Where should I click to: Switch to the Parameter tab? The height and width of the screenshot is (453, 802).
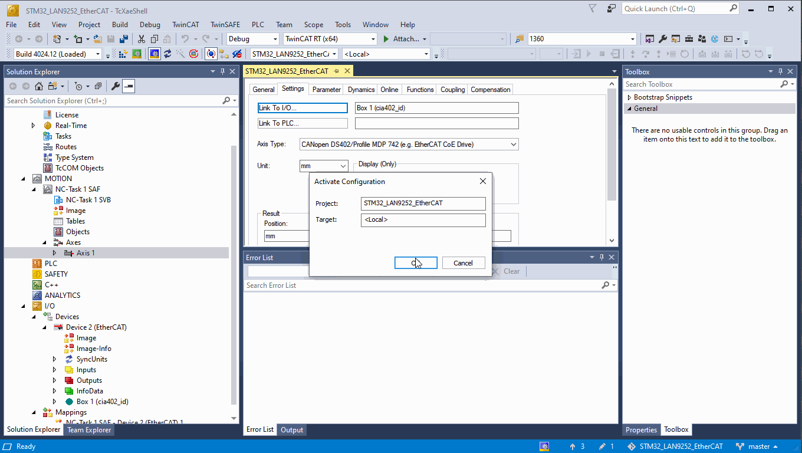tap(326, 90)
